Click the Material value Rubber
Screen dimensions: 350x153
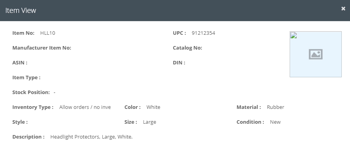coord(276,107)
